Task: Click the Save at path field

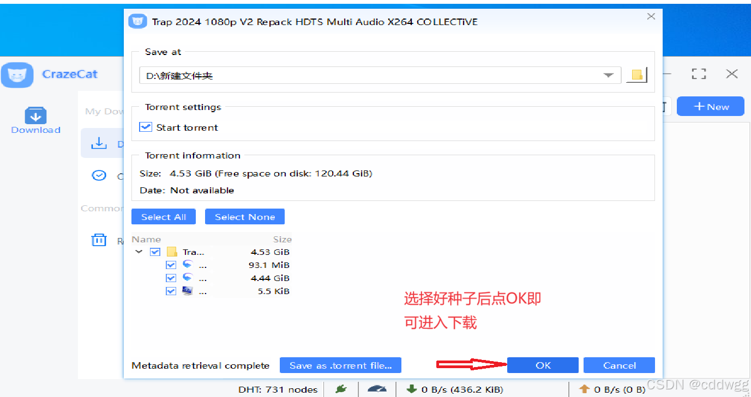Action: [x=380, y=76]
